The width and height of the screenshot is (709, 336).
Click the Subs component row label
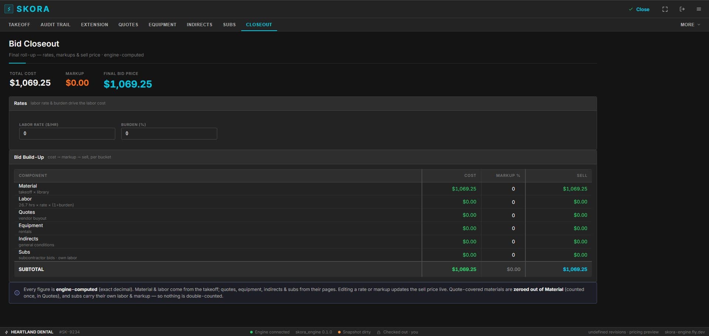[x=24, y=252]
